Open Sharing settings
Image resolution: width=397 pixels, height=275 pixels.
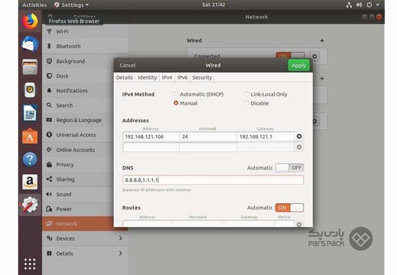point(85,180)
